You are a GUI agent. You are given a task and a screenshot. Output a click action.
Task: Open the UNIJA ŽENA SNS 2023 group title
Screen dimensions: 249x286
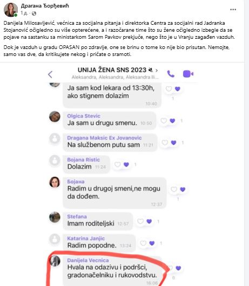(112, 70)
